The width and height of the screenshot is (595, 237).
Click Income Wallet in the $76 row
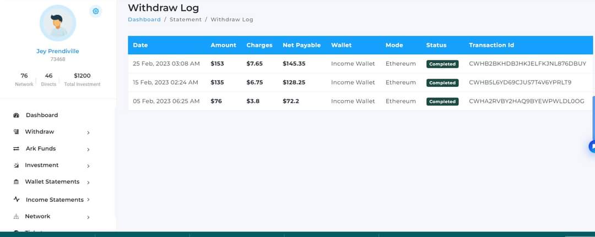point(353,101)
